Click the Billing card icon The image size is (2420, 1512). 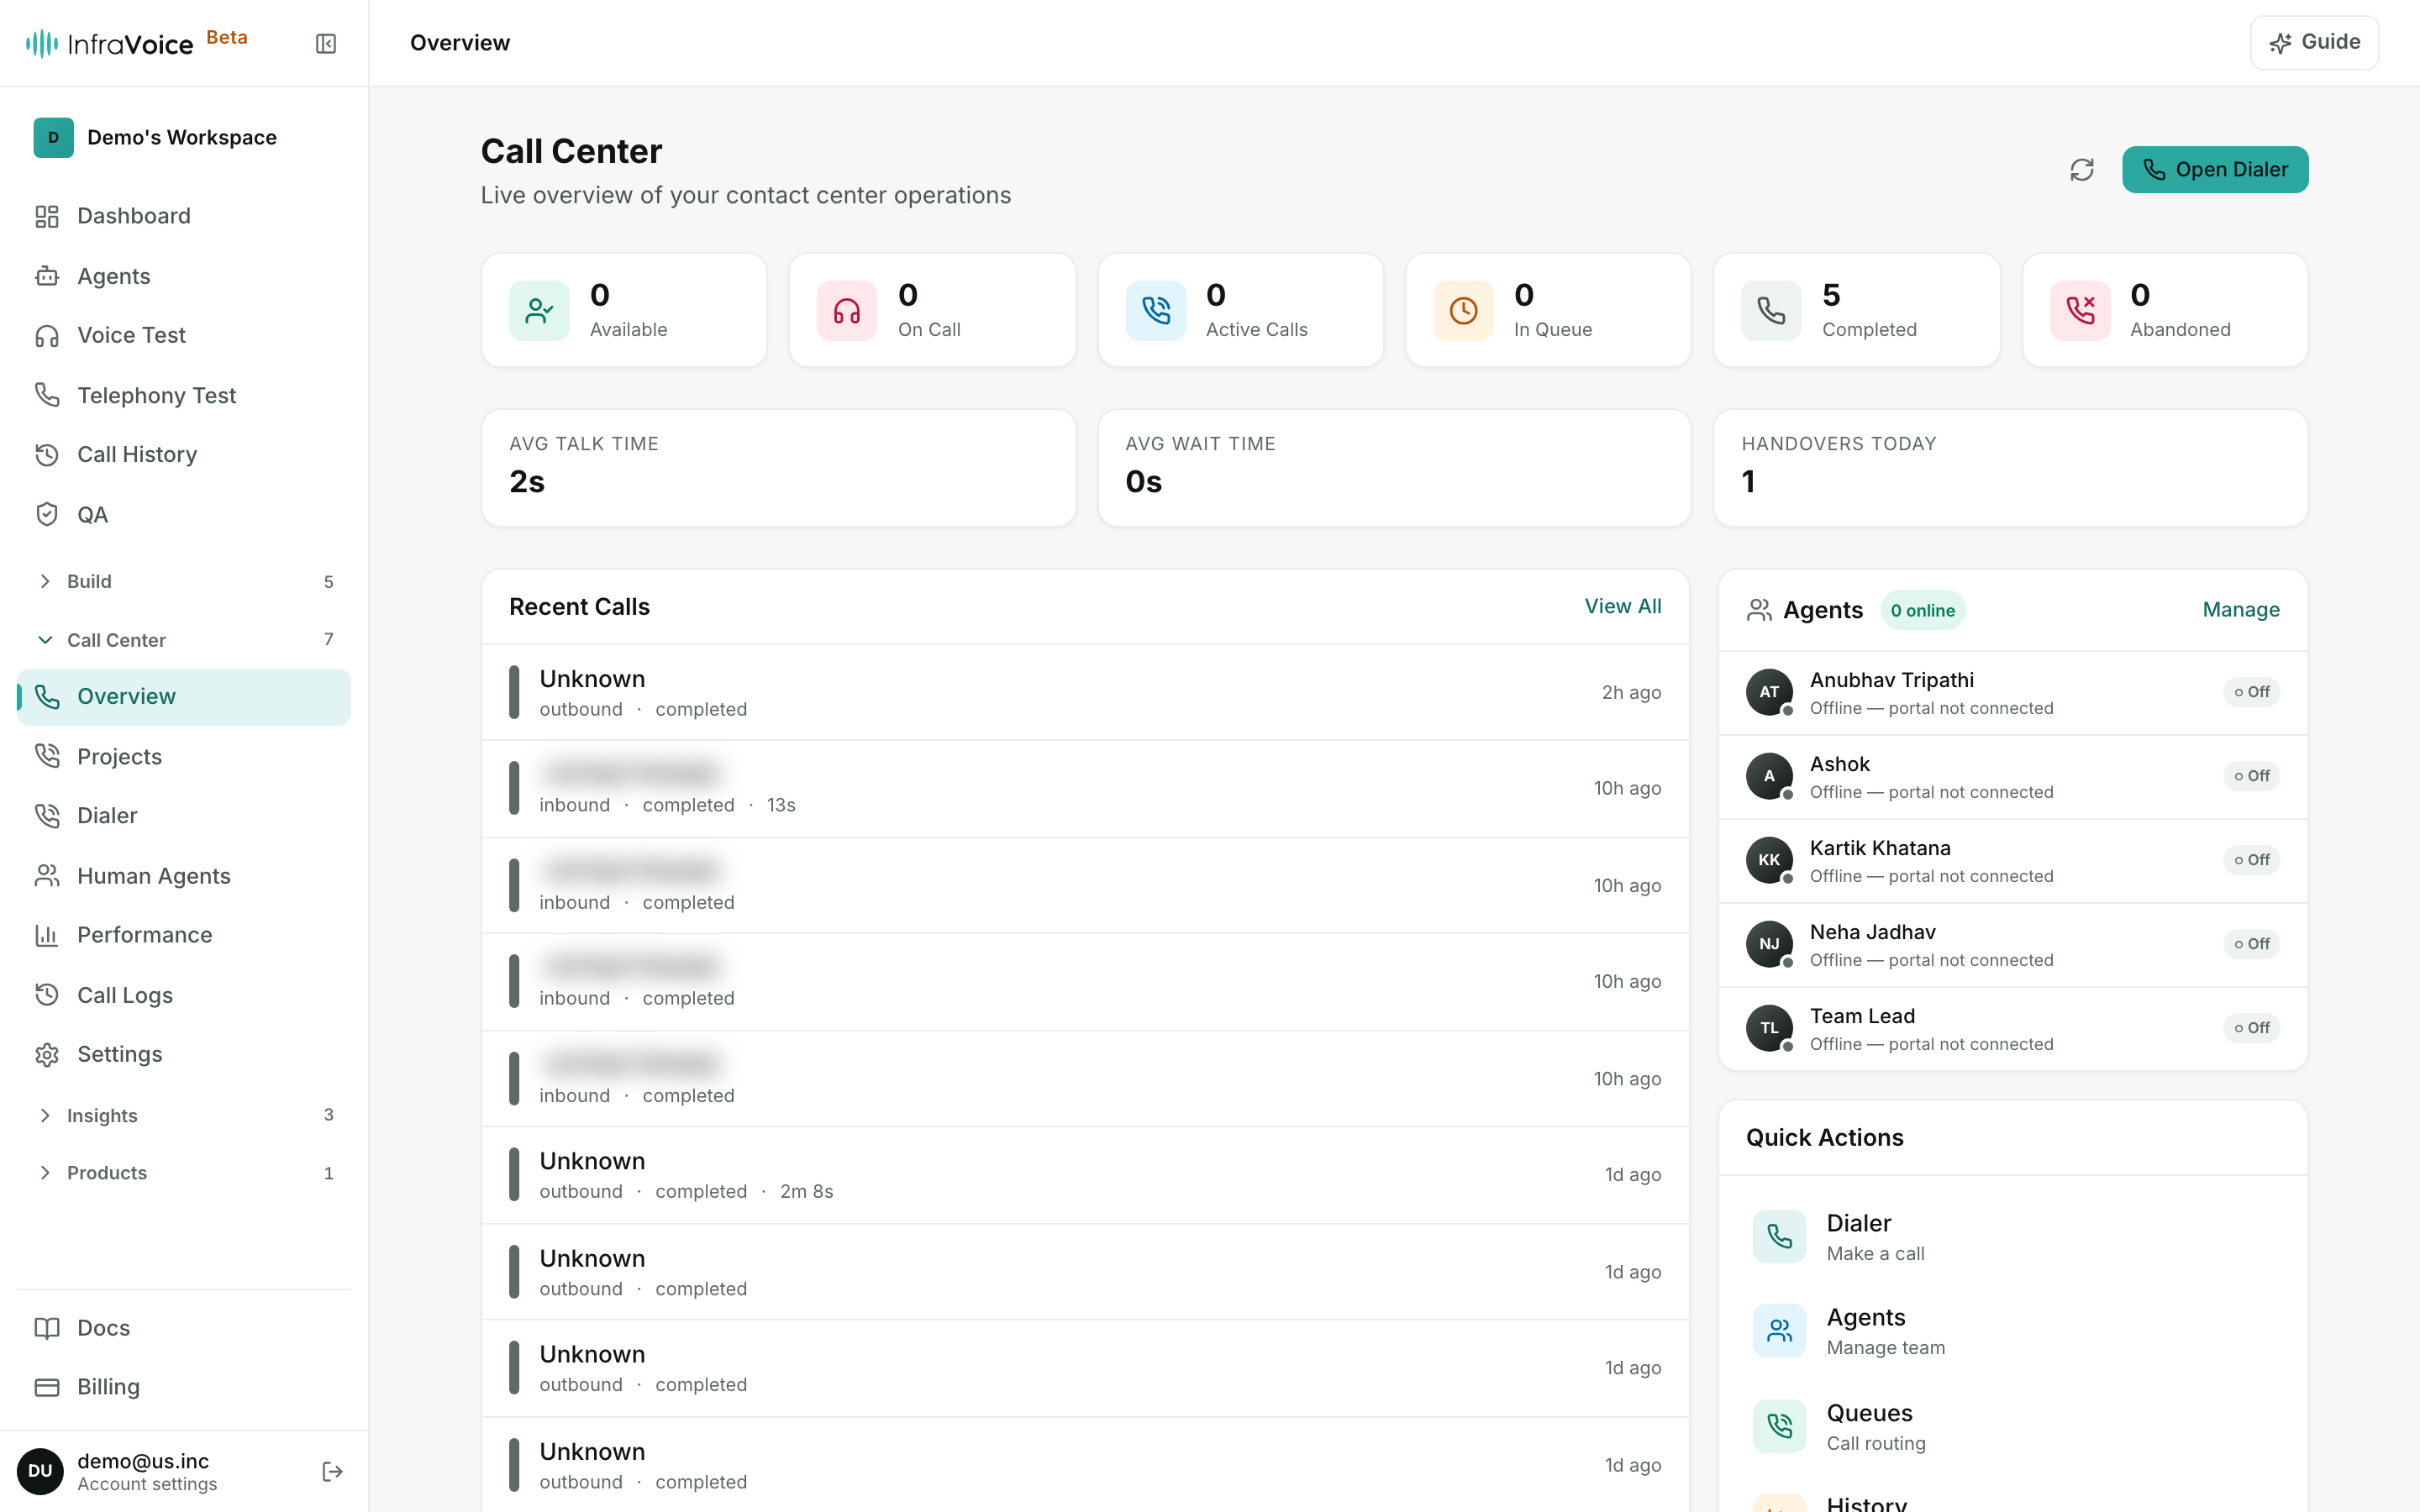47,1387
